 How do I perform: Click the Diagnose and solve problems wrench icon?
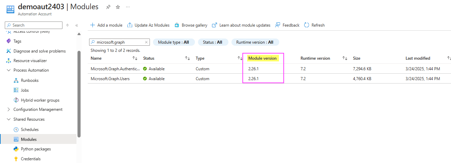pyautogui.click(x=9, y=51)
